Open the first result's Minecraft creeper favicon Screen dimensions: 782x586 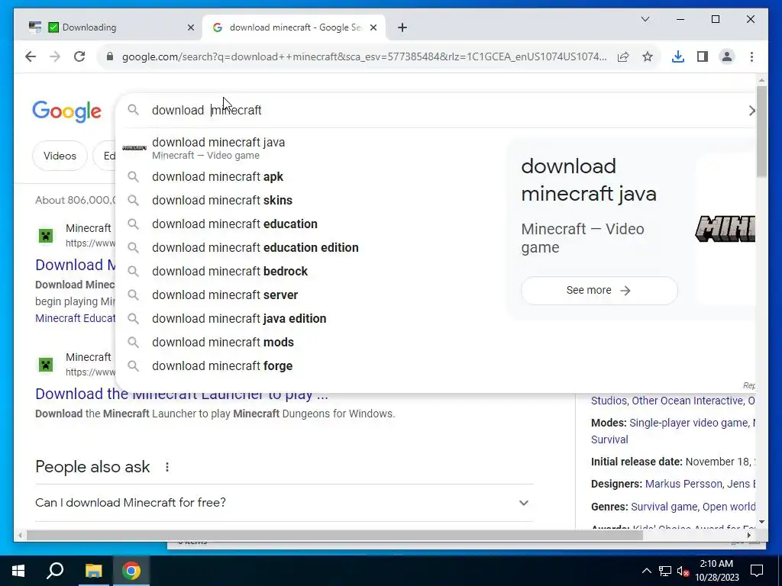click(x=46, y=236)
